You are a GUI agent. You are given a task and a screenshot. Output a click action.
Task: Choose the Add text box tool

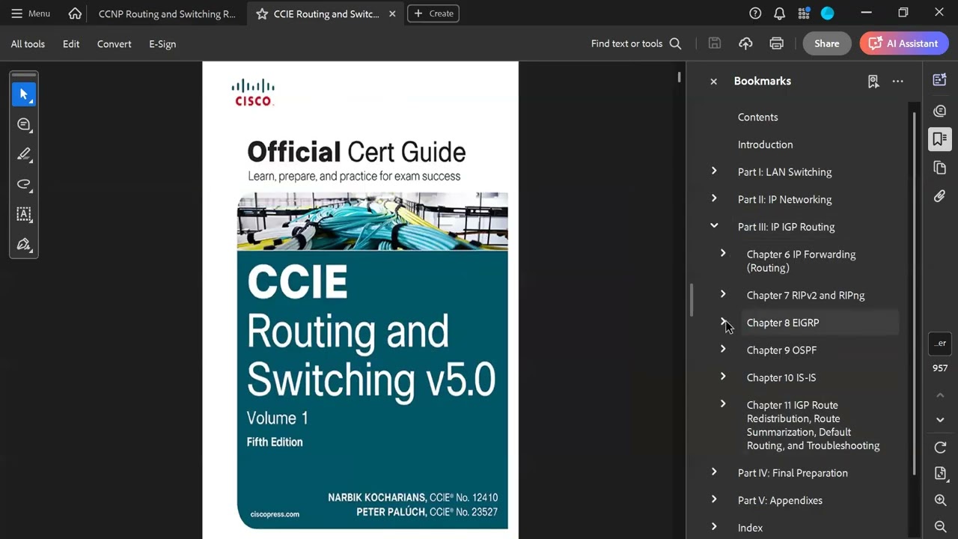coord(24,214)
